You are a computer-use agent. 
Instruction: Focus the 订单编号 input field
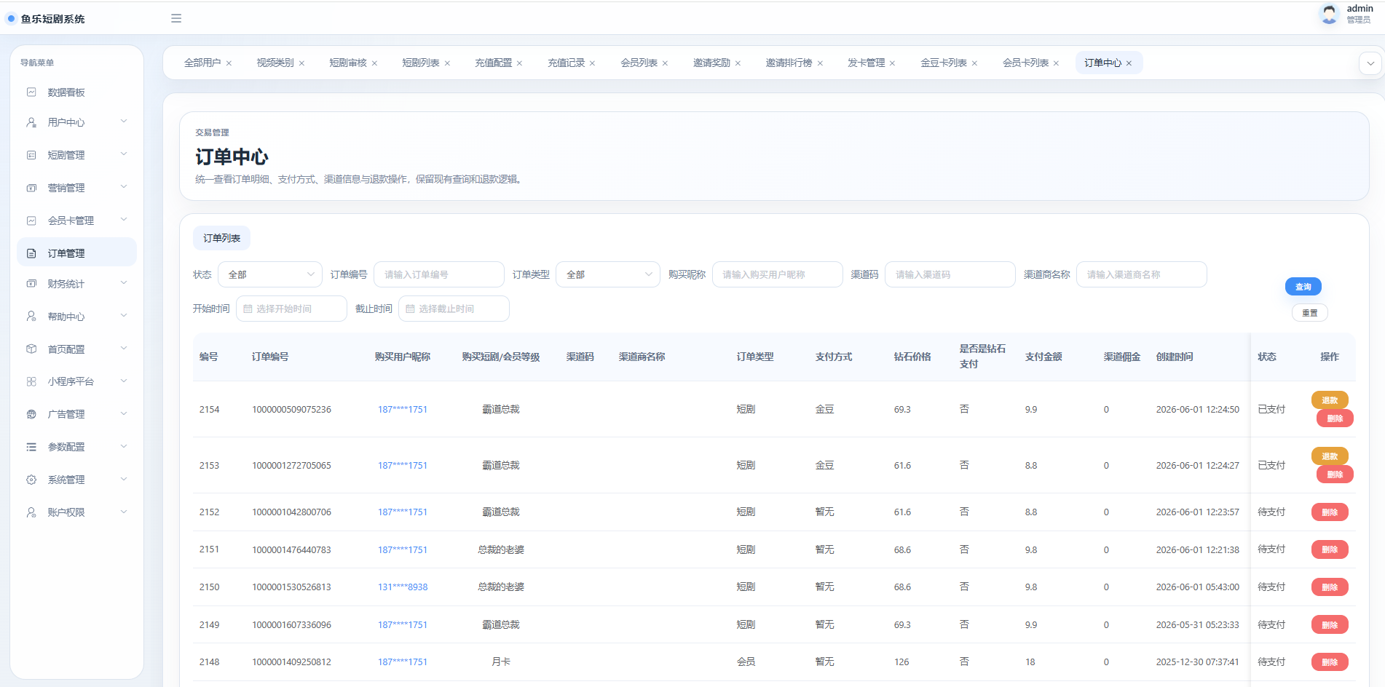tap(438, 274)
